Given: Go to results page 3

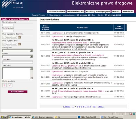Looking at the screenshot, I should click(77, 107).
